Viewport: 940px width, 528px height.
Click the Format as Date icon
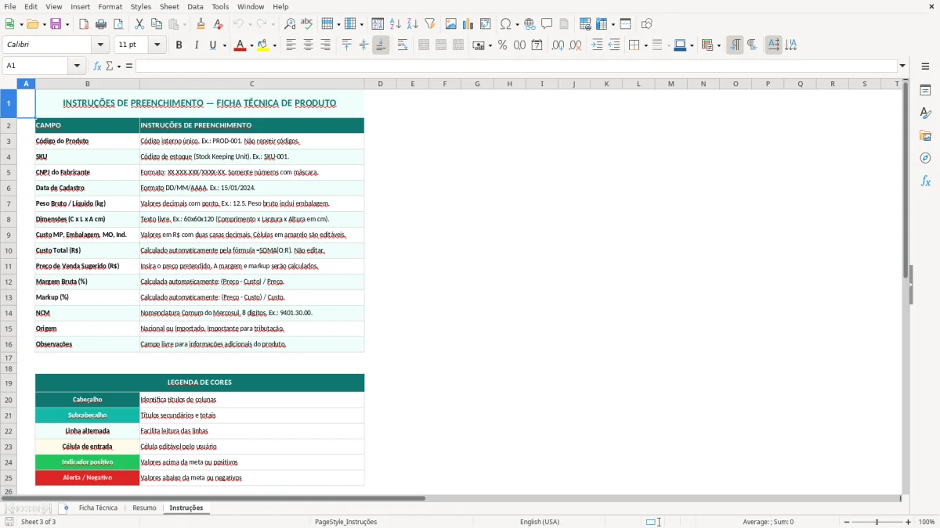pyautogui.click(x=537, y=45)
